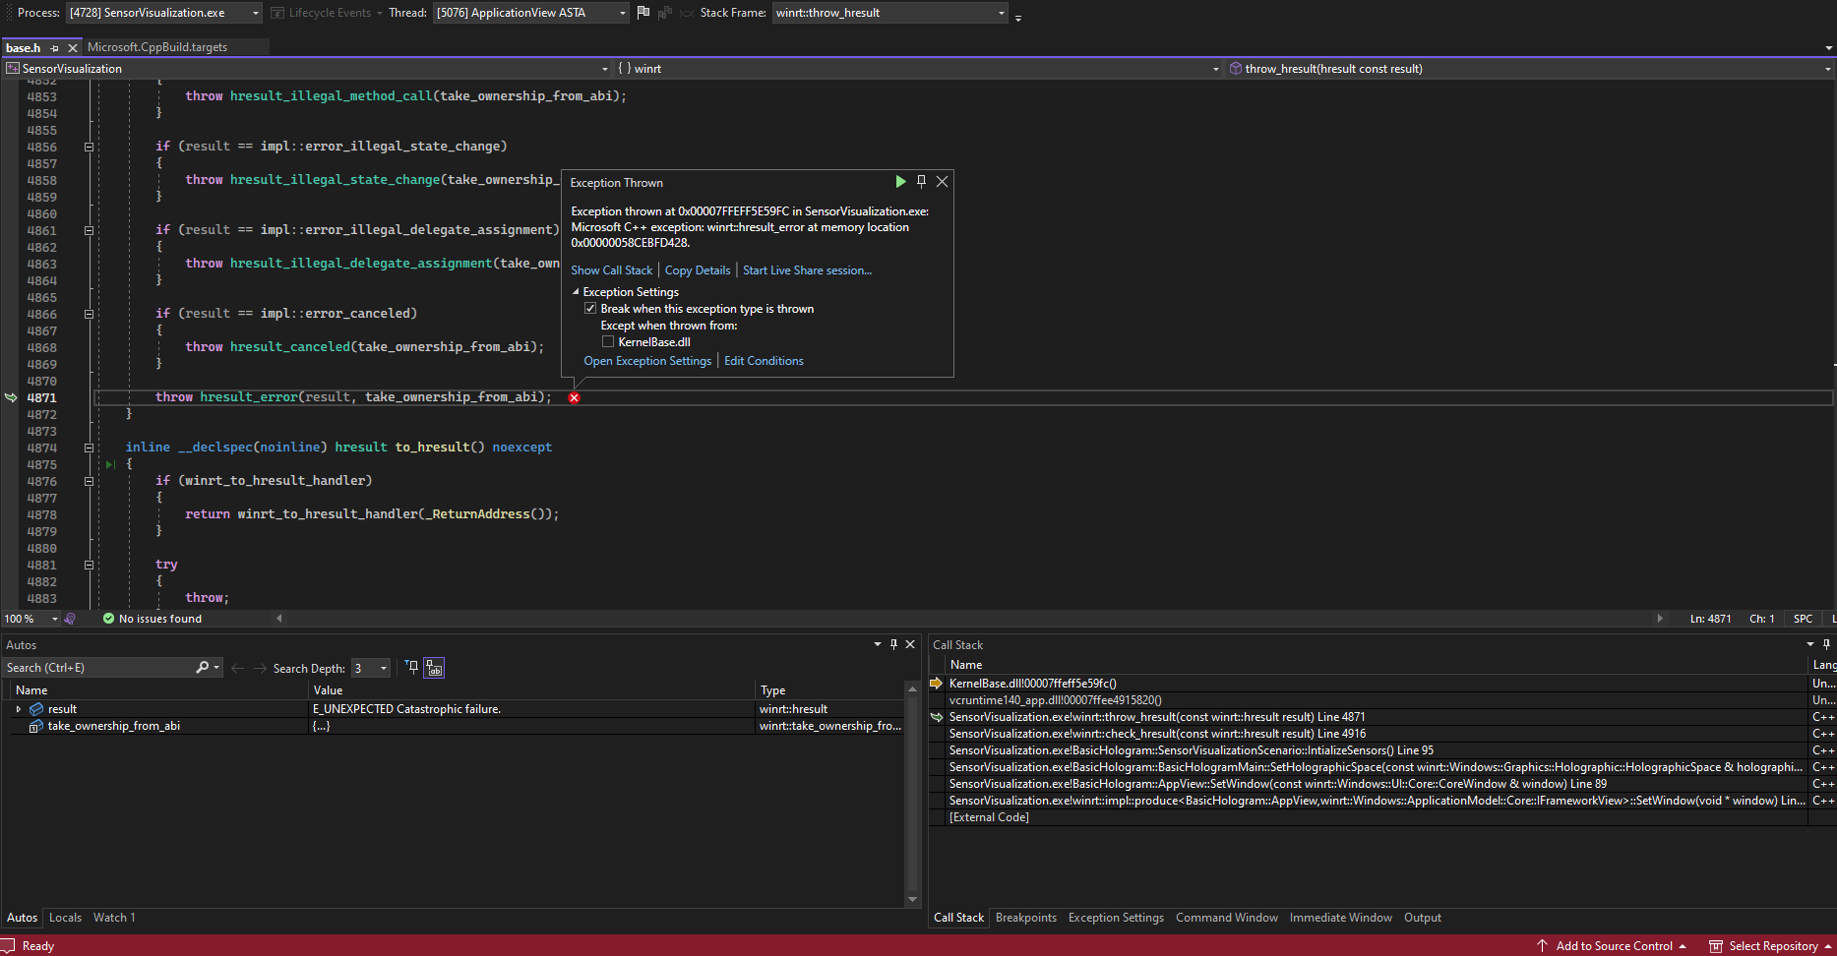Click the Continue play icon in Exception Thrown popup
Viewport: 1837px width, 956px height.
pos(899,182)
